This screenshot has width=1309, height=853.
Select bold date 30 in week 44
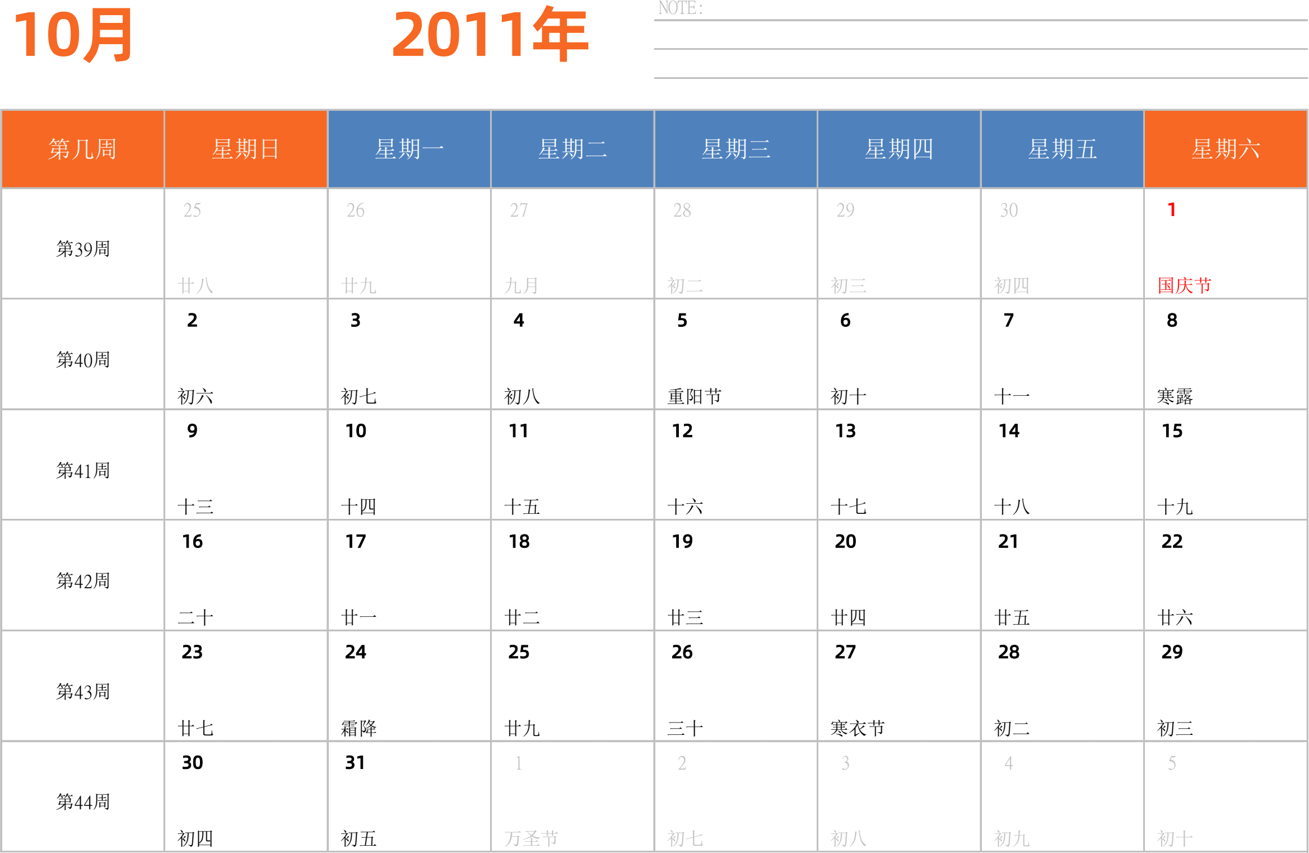193,762
